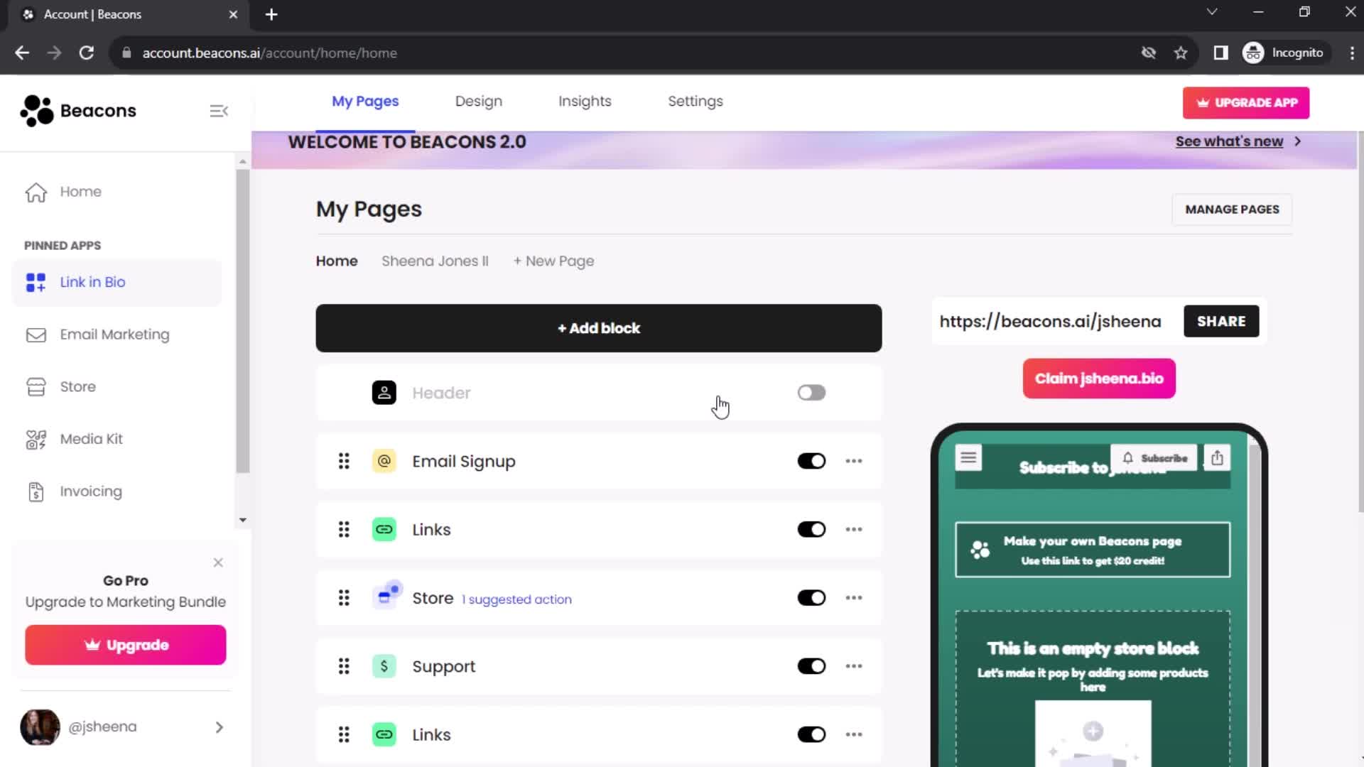
Task: Open the Email Marketing section
Action: pos(114,334)
